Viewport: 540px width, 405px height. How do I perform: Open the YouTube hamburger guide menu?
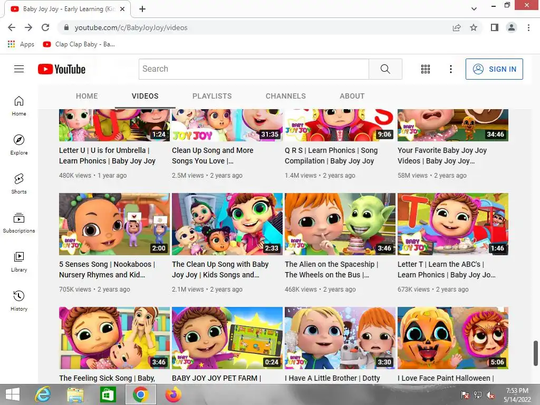[19, 69]
